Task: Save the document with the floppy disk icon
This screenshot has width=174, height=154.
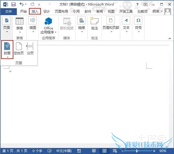Action: point(14,4)
